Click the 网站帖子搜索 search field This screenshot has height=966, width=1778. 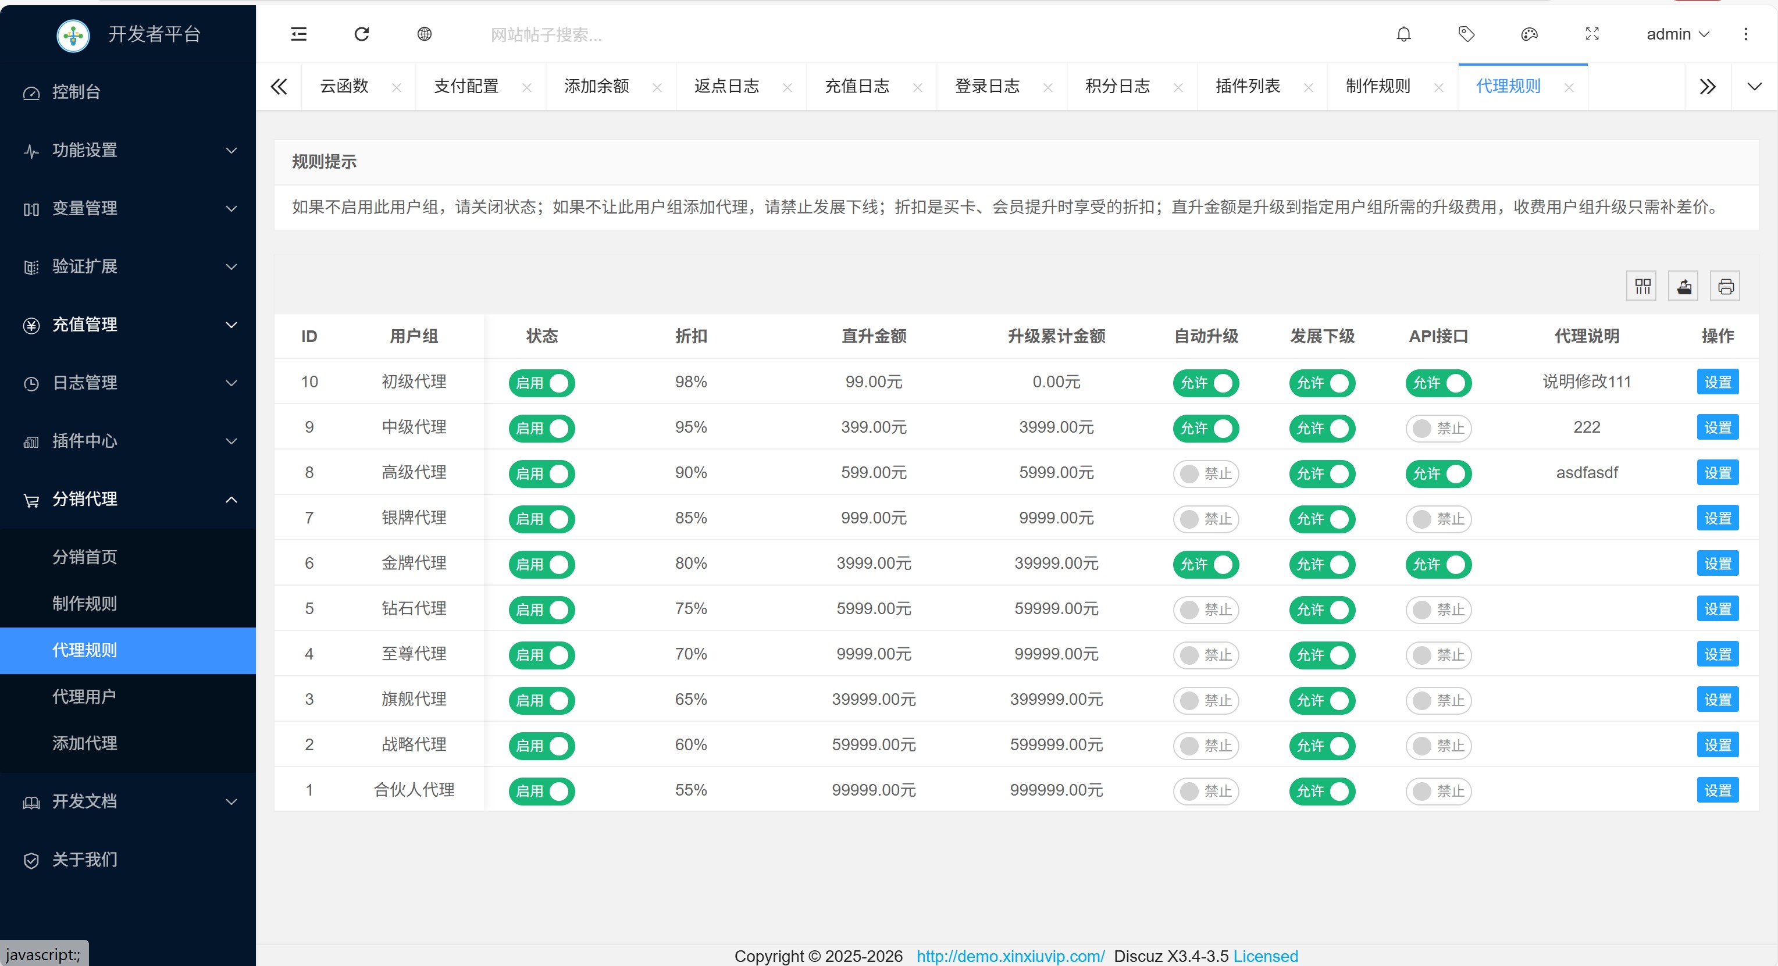(547, 34)
